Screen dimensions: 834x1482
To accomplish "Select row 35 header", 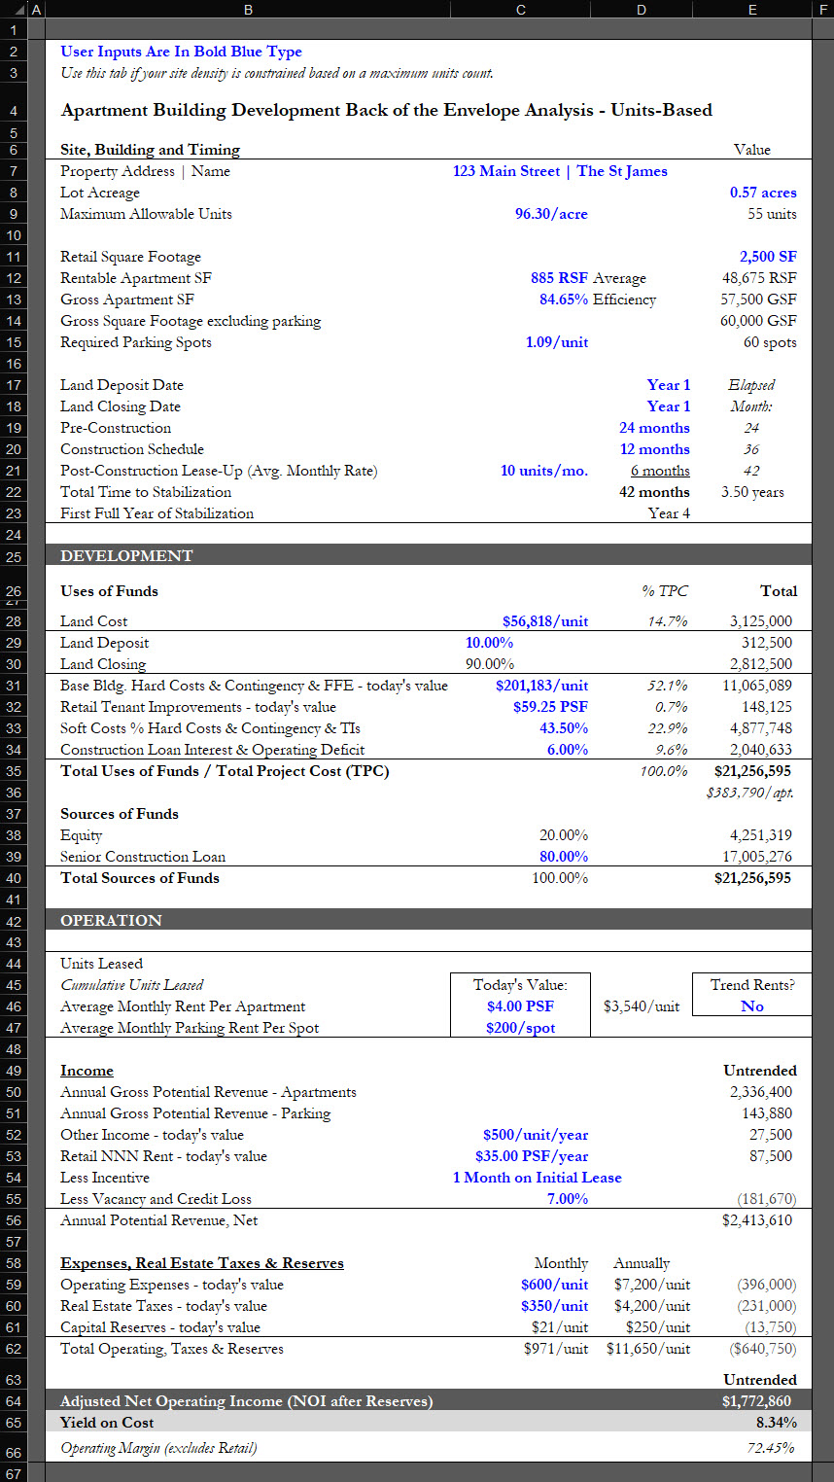I will (x=14, y=771).
